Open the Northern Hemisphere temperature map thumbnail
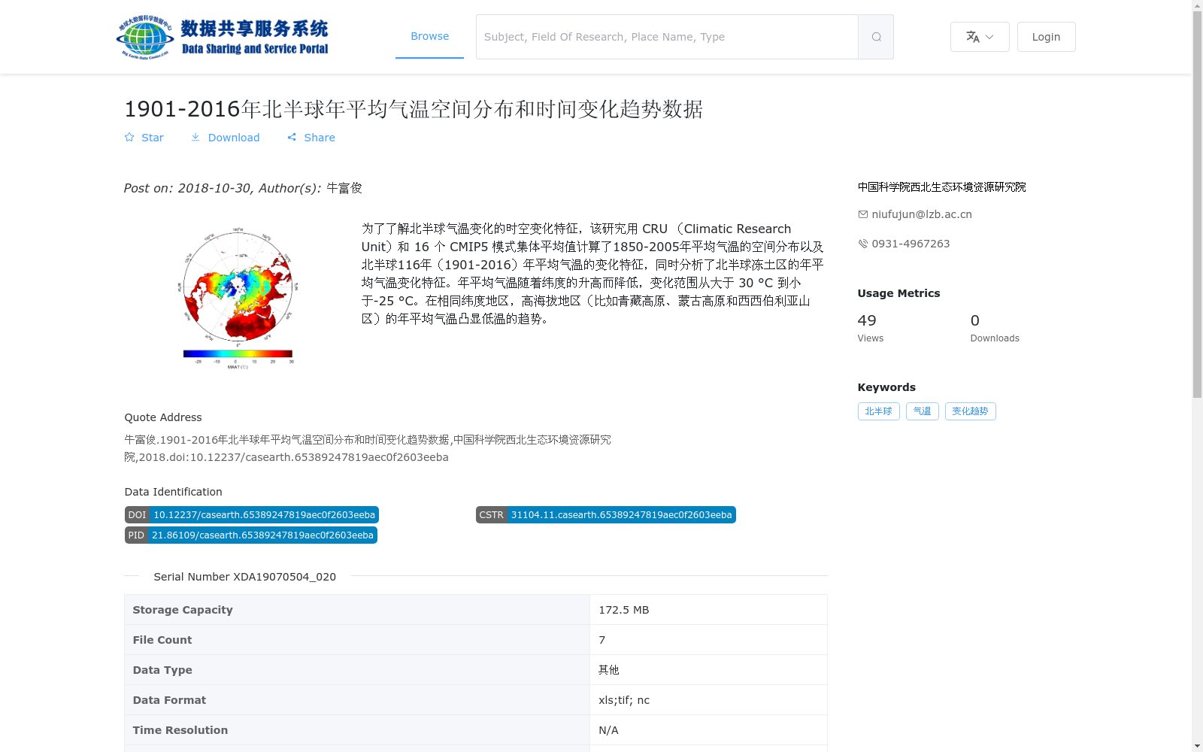 coord(238,298)
